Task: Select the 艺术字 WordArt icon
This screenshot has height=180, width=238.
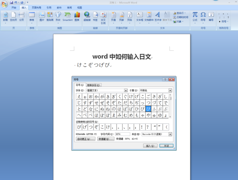Action: (158, 16)
